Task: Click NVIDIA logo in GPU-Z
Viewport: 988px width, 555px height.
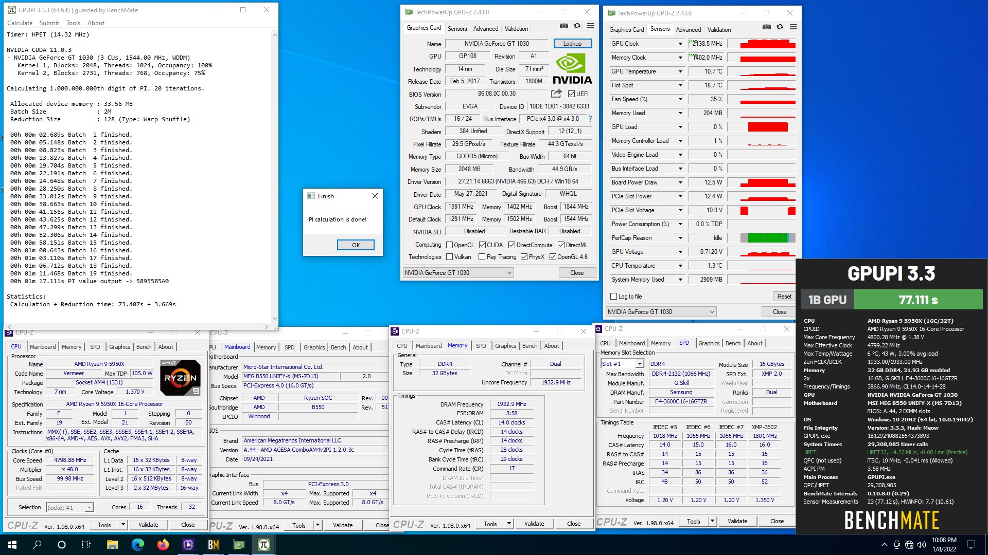Action: coord(572,69)
